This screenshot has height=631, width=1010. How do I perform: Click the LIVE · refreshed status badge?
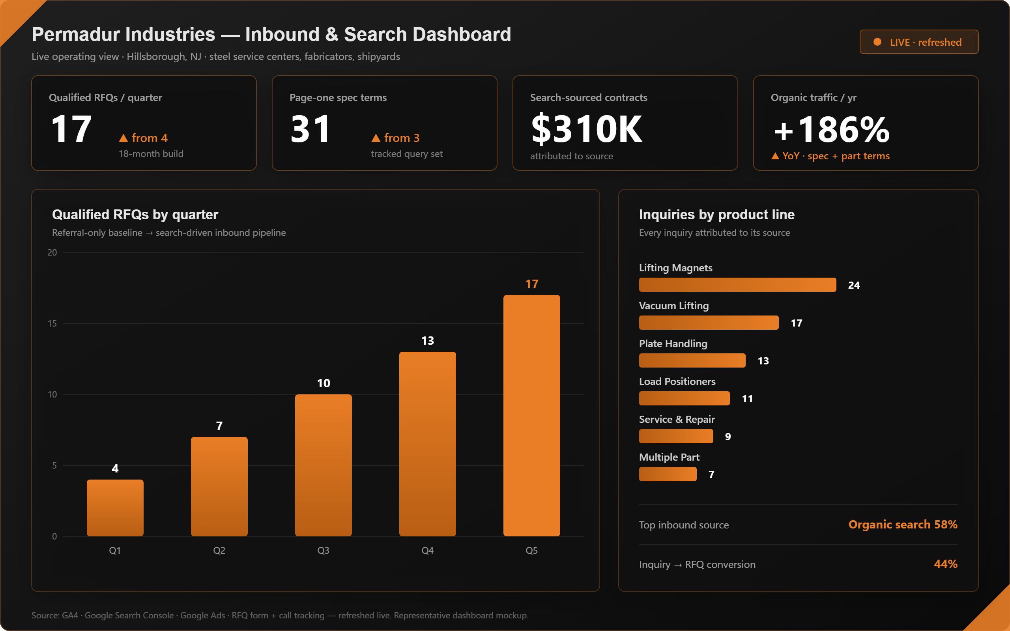coord(918,42)
